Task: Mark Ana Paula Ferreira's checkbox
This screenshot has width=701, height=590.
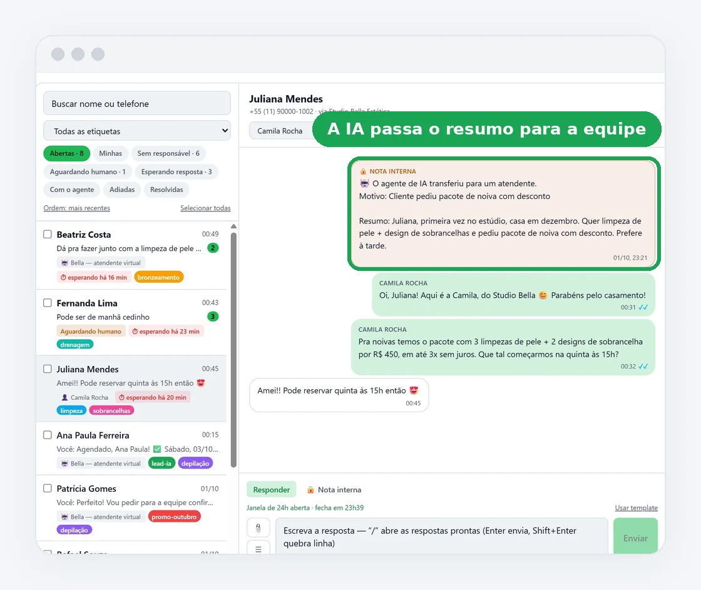Action: [48, 435]
